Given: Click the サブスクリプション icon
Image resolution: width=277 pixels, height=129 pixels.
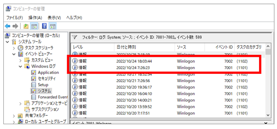Looking at the screenshot, I should [27, 109].
